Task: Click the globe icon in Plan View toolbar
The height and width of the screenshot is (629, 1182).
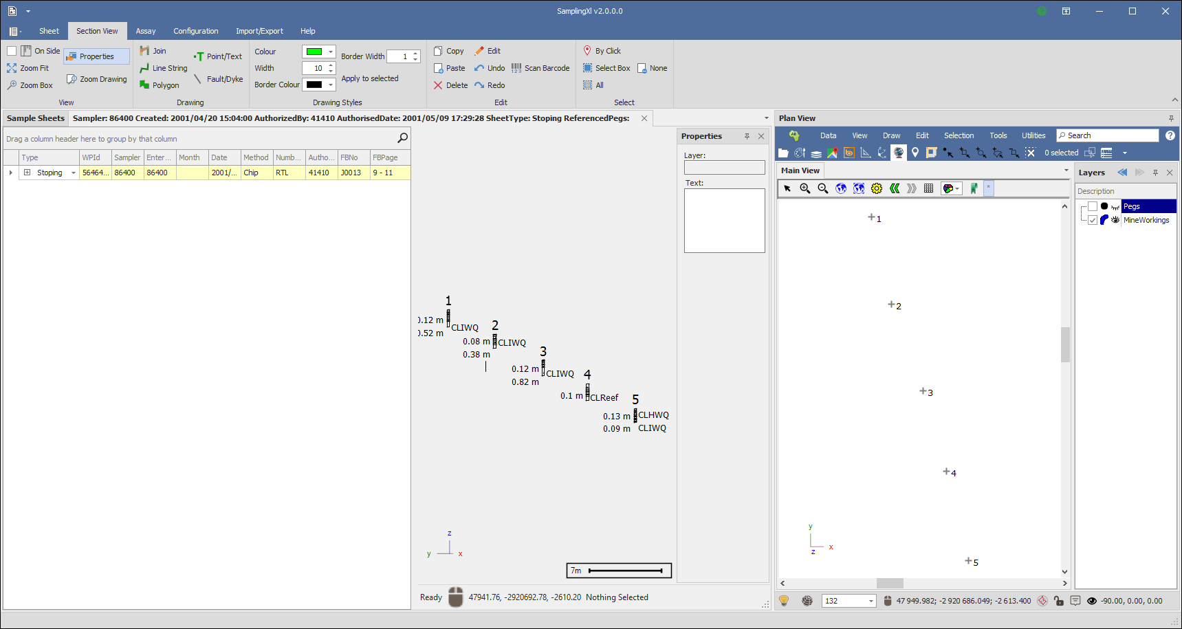Action: 898,153
